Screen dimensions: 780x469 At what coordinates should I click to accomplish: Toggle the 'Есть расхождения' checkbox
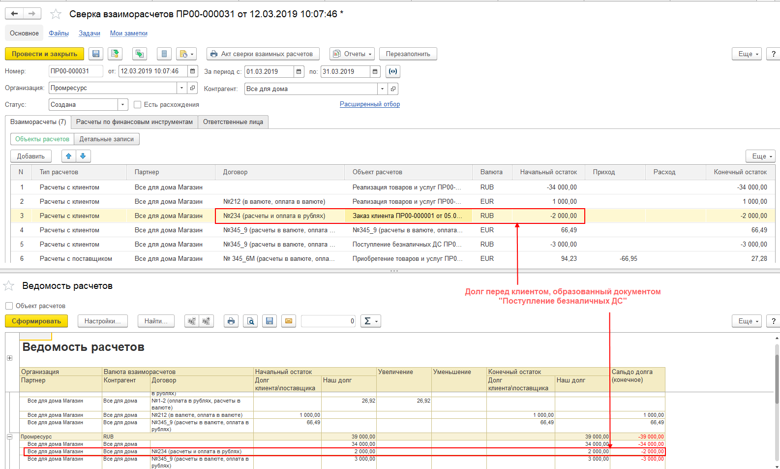click(138, 105)
